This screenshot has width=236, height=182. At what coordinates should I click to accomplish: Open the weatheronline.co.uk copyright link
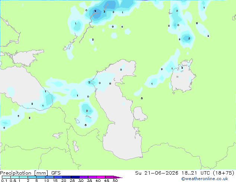pos(205,179)
